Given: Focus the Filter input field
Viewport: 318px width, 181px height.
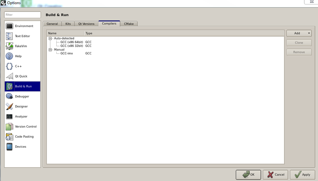Looking at the screenshot, I should 23,15.
